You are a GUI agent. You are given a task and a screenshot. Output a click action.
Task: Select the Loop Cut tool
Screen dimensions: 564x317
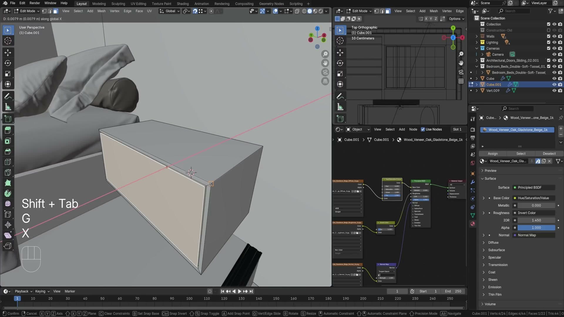(x=8, y=162)
